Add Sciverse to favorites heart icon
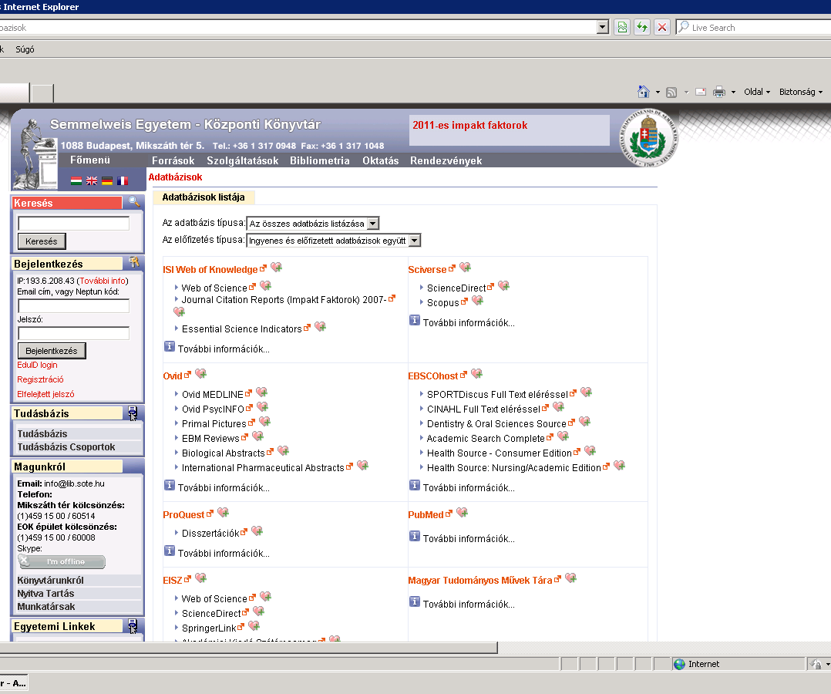831x694 pixels. [465, 268]
